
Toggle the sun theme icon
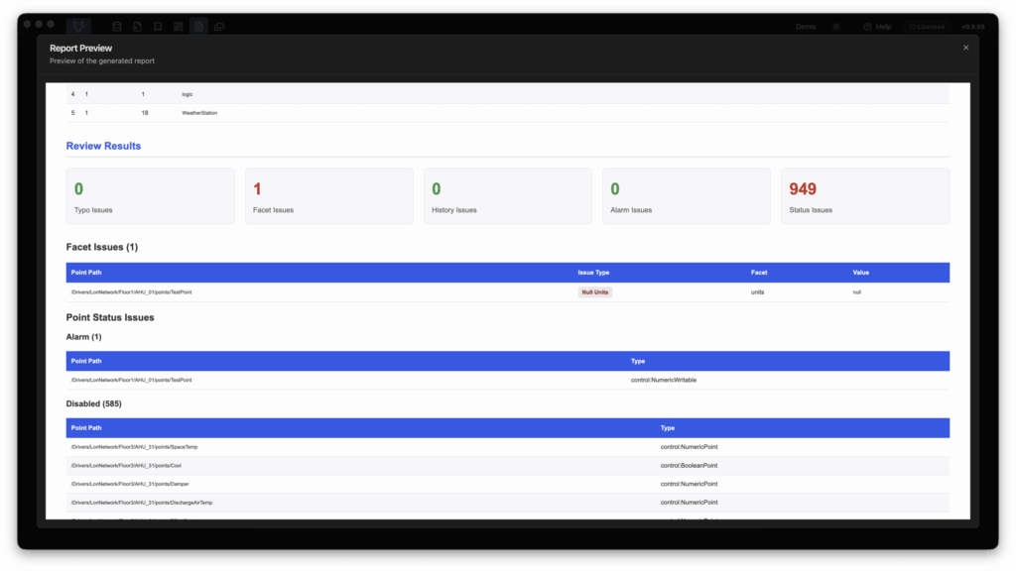(836, 27)
